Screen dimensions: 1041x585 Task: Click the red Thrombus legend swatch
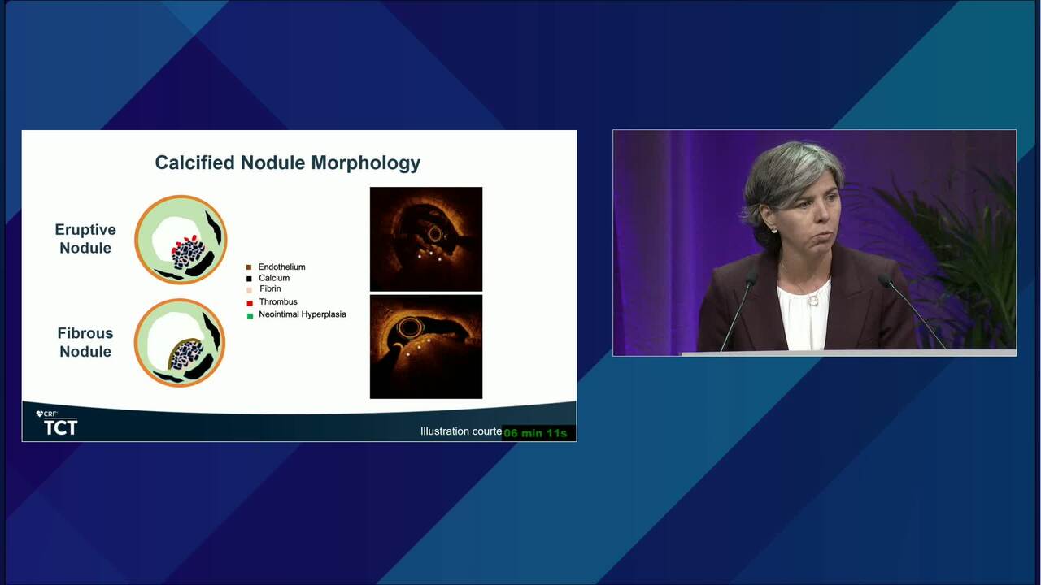click(250, 302)
